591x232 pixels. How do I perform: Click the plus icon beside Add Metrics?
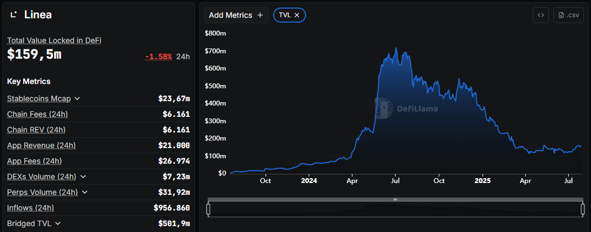click(260, 15)
